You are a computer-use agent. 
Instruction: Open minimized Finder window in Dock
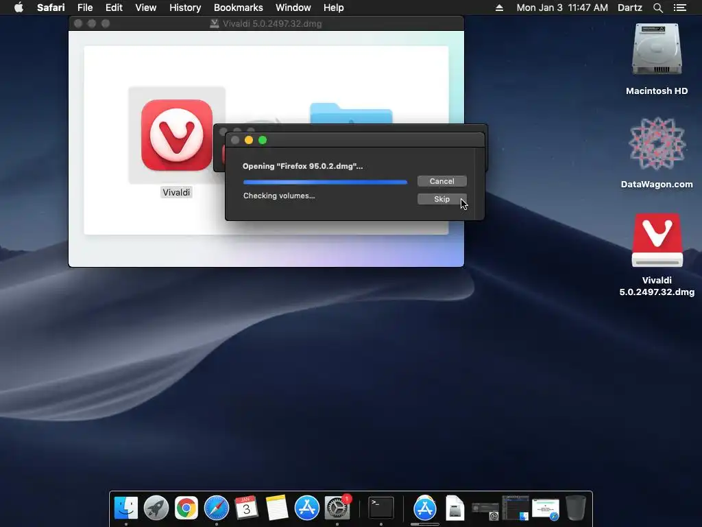516,508
